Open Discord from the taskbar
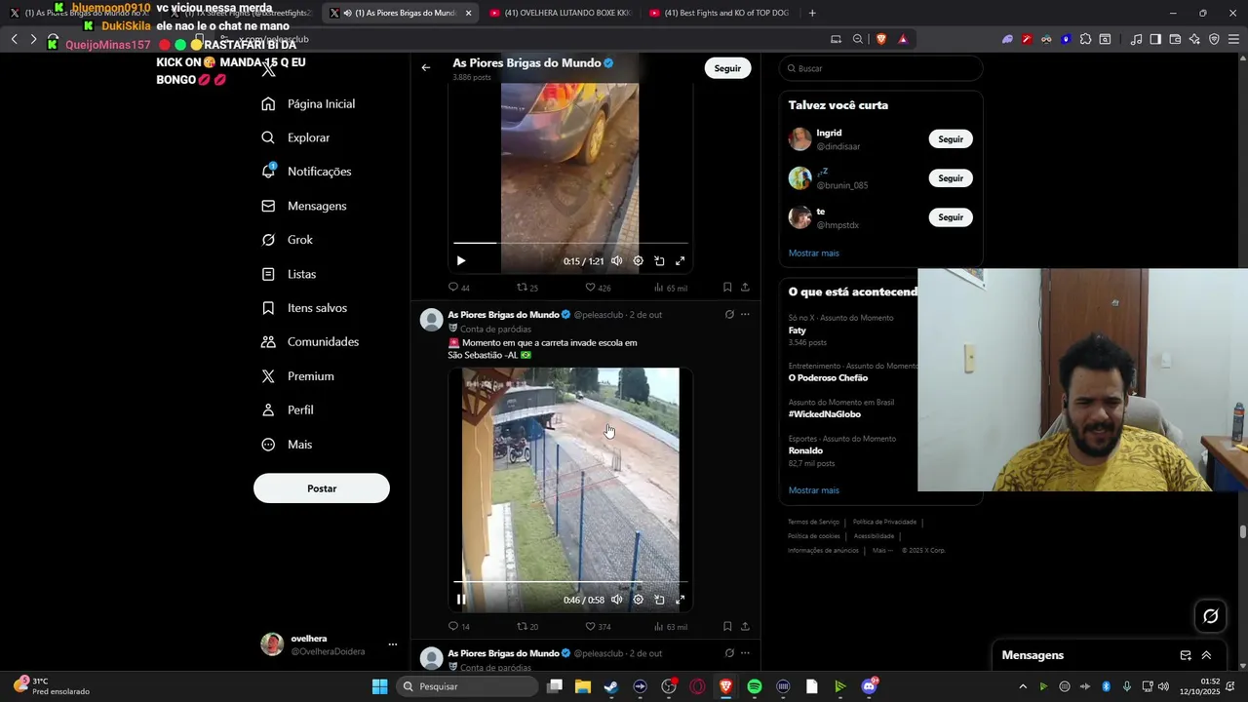 click(x=869, y=686)
